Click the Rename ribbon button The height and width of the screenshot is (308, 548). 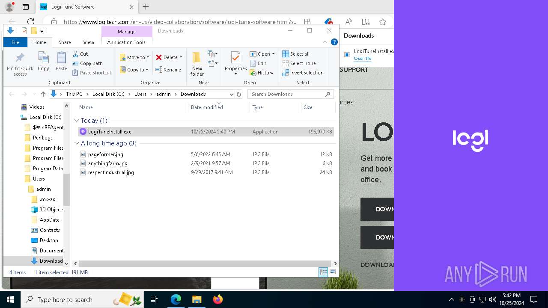click(x=168, y=70)
